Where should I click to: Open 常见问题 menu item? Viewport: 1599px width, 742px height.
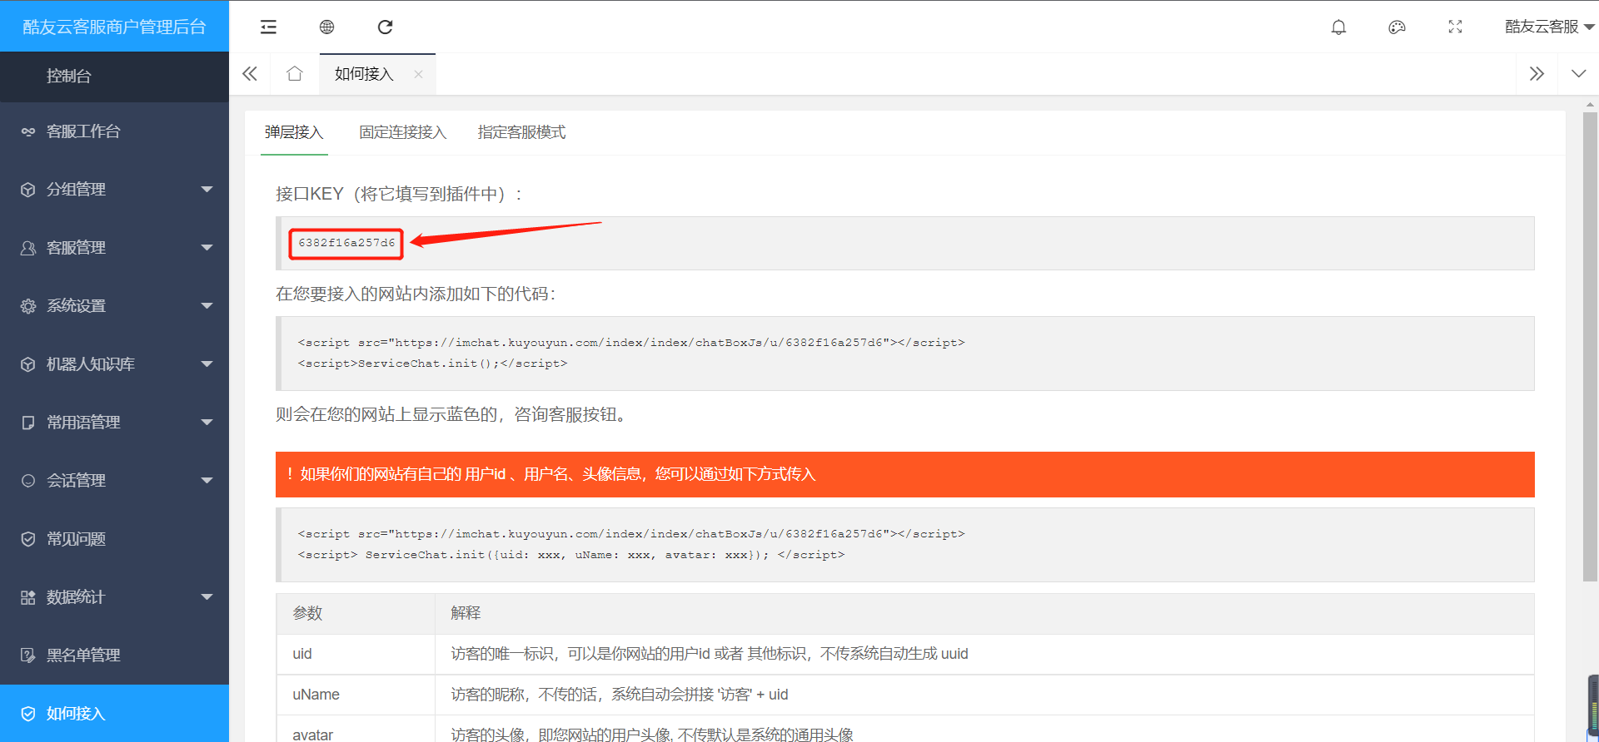114,539
